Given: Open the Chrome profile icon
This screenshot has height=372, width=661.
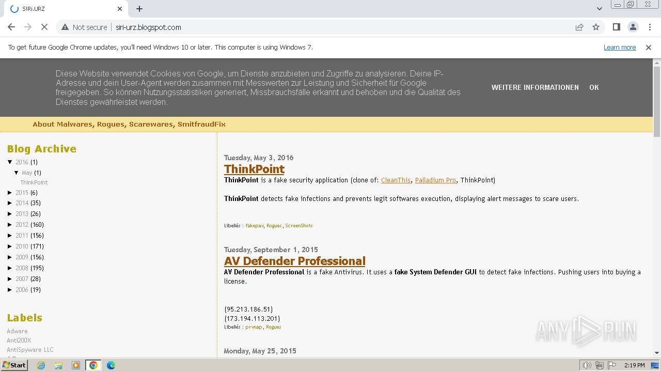Looking at the screenshot, I should coord(633,27).
